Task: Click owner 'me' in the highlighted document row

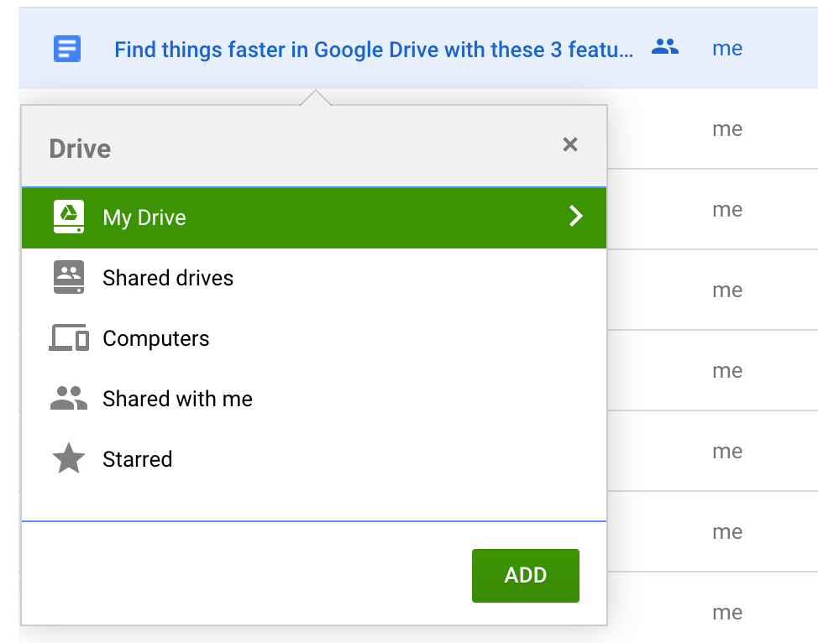Action: point(727,49)
